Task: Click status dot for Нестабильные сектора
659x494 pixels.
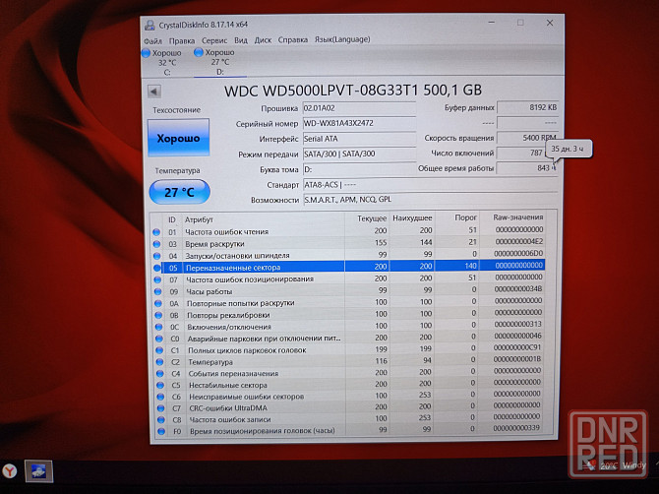Action: 160,385
